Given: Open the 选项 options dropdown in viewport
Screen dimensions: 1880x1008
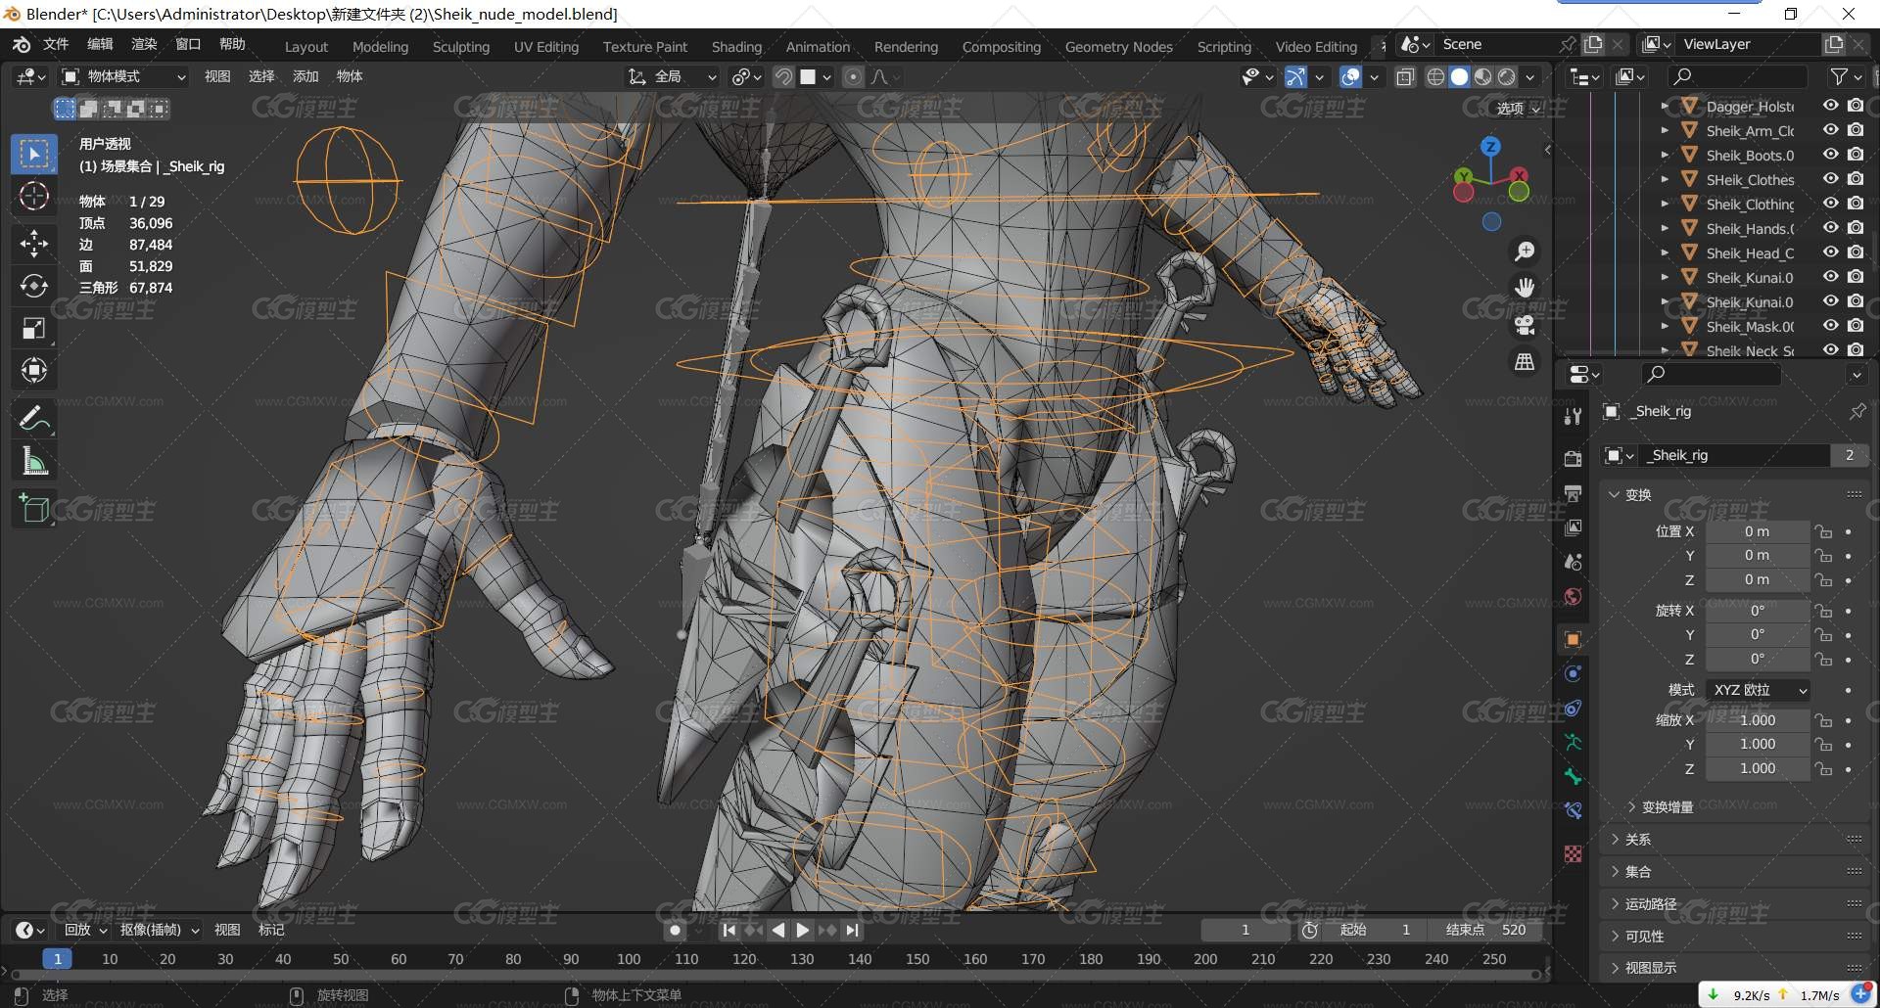Looking at the screenshot, I should coord(1518,109).
